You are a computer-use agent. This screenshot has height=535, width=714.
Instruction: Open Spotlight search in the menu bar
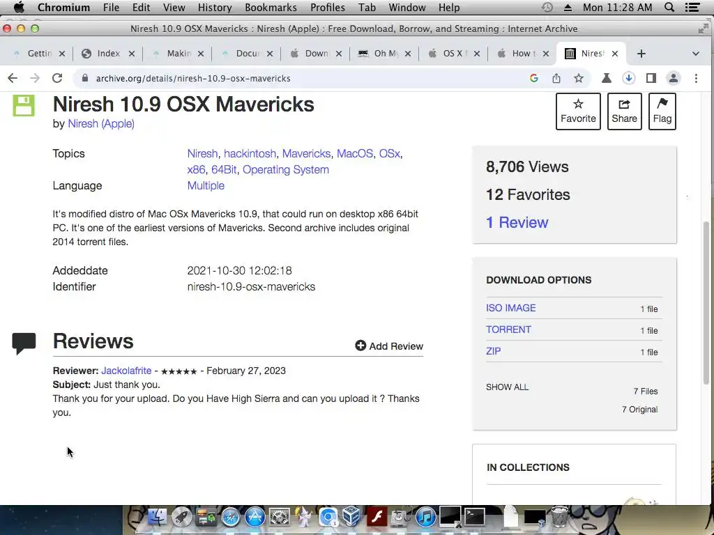pyautogui.click(x=669, y=7)
